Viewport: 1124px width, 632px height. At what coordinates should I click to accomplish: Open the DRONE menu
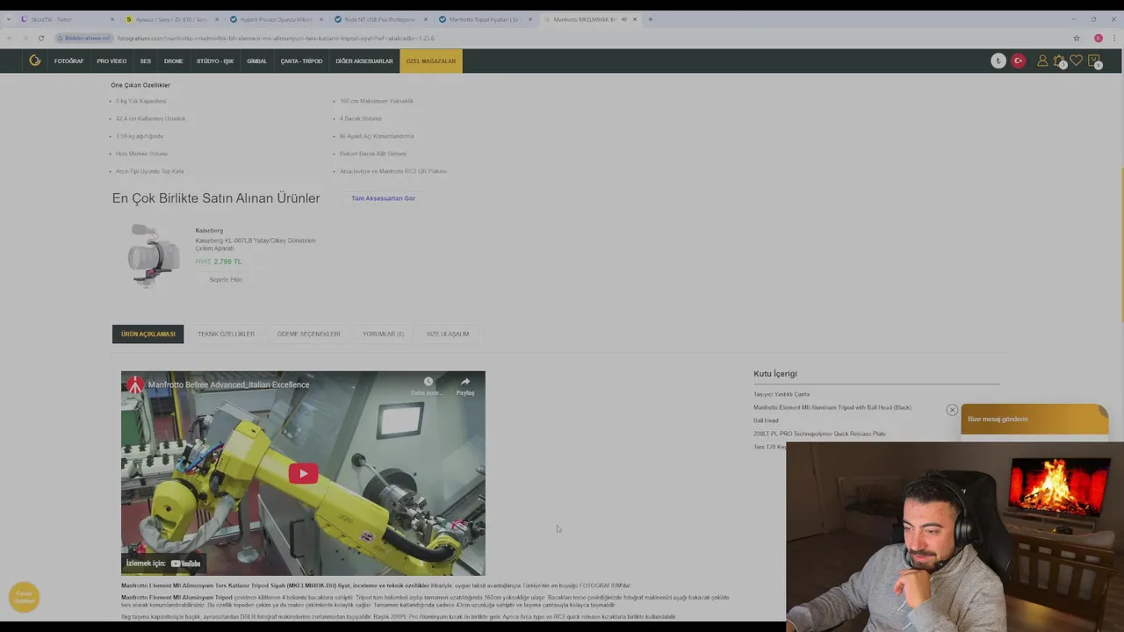pyautogui.click(x=174, y=61)
